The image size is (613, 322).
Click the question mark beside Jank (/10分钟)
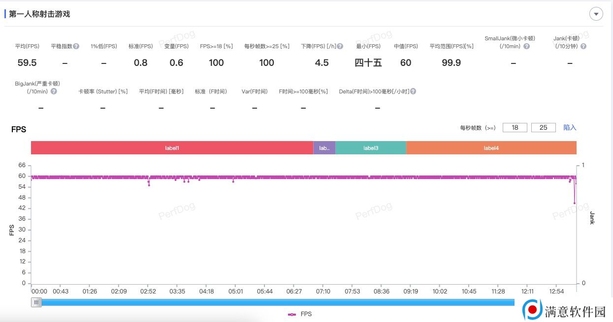coord(583,46)
